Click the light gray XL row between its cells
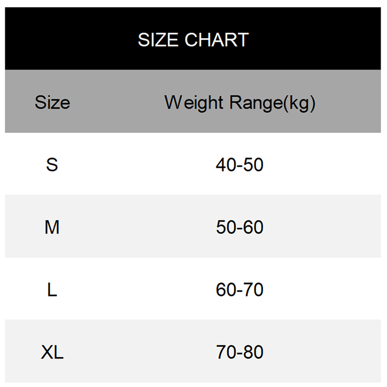The height and width of the screenshot is (387, 387). [134, 352]
